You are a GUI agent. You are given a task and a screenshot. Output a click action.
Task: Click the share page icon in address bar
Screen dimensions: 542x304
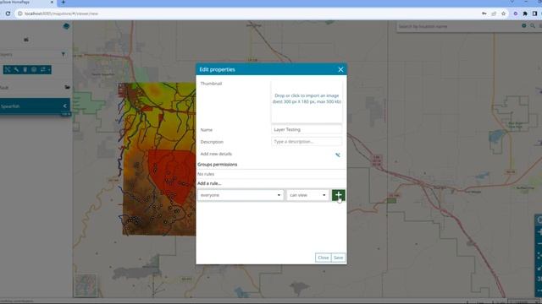click(494, 14)
